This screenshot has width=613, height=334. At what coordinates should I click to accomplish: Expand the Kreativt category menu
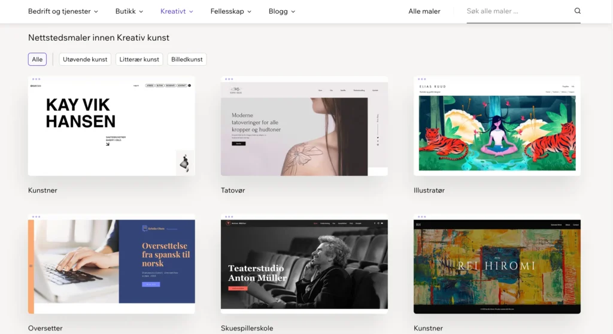click(x=177, y=11)
